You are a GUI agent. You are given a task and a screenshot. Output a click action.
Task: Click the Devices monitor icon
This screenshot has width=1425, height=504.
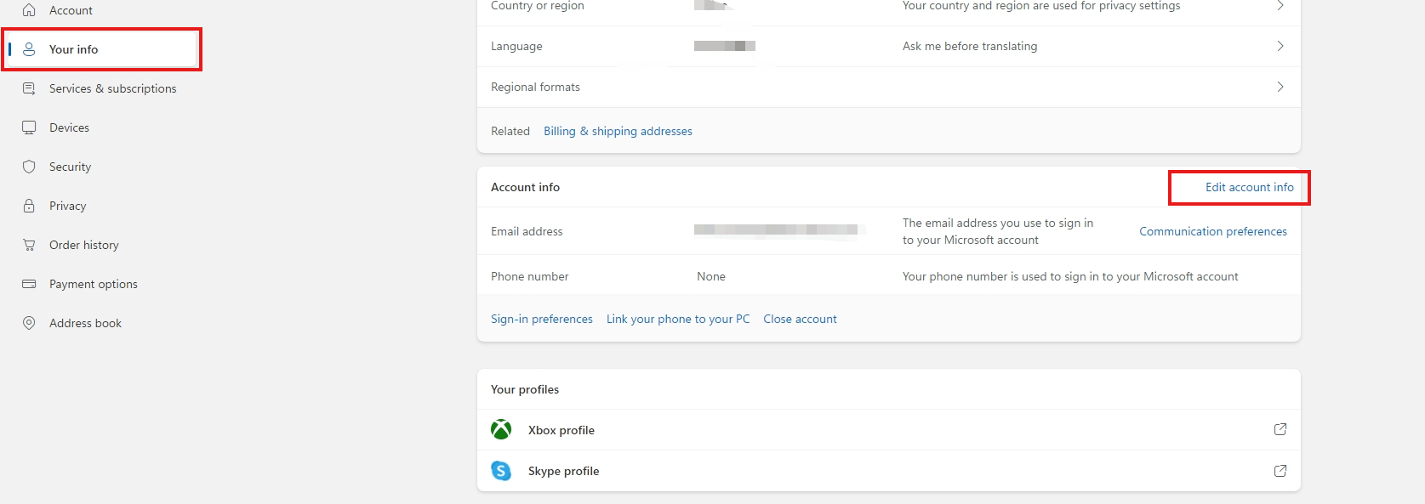[x=29, y=127]
